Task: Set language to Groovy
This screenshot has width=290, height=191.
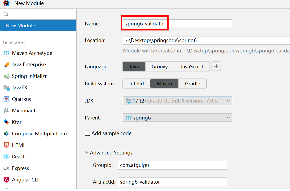Action: click(160, 66)
